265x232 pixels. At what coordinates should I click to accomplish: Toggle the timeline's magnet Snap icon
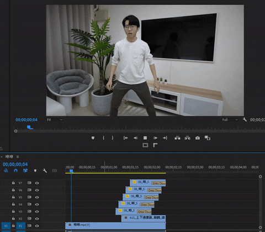(15, 171)
